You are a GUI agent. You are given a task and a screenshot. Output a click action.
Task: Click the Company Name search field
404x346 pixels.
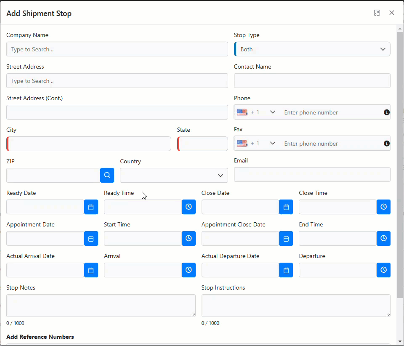click(117, 49)
